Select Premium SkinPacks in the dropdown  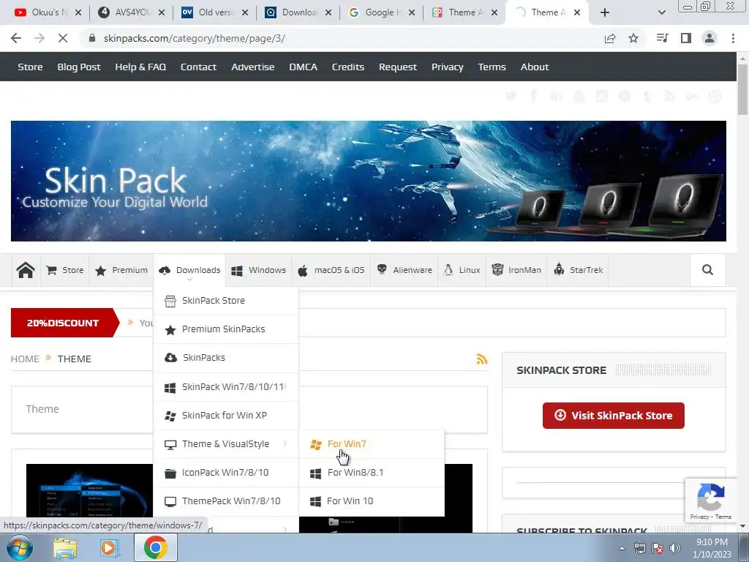[226, 329]
